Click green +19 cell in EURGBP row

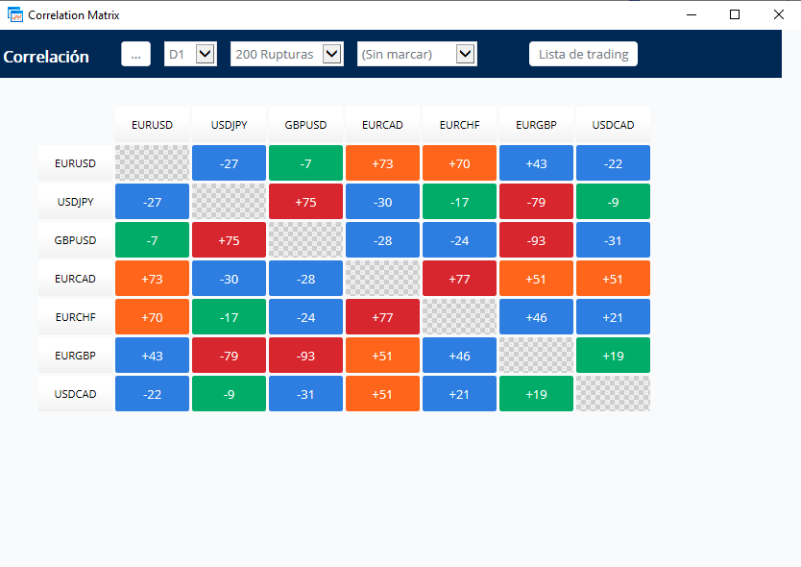tap(613, 356)
